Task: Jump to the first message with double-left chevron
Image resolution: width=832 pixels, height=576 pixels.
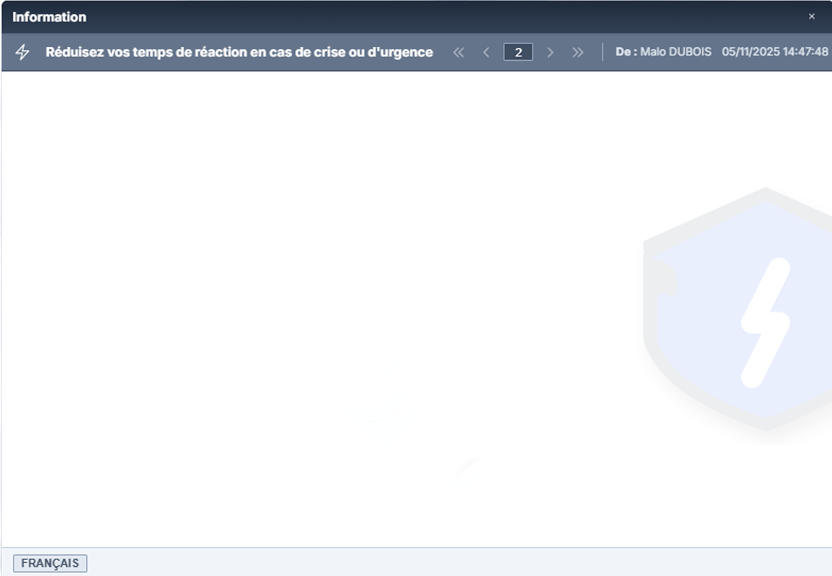Action: (458, 52)
